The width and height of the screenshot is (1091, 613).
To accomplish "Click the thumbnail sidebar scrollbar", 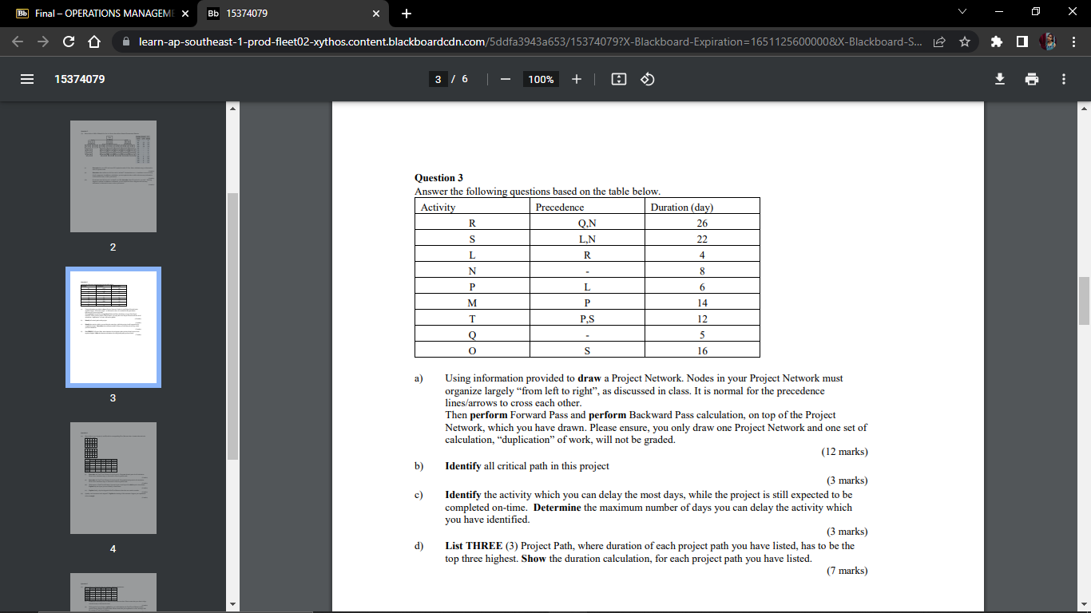I will point(232,326).
